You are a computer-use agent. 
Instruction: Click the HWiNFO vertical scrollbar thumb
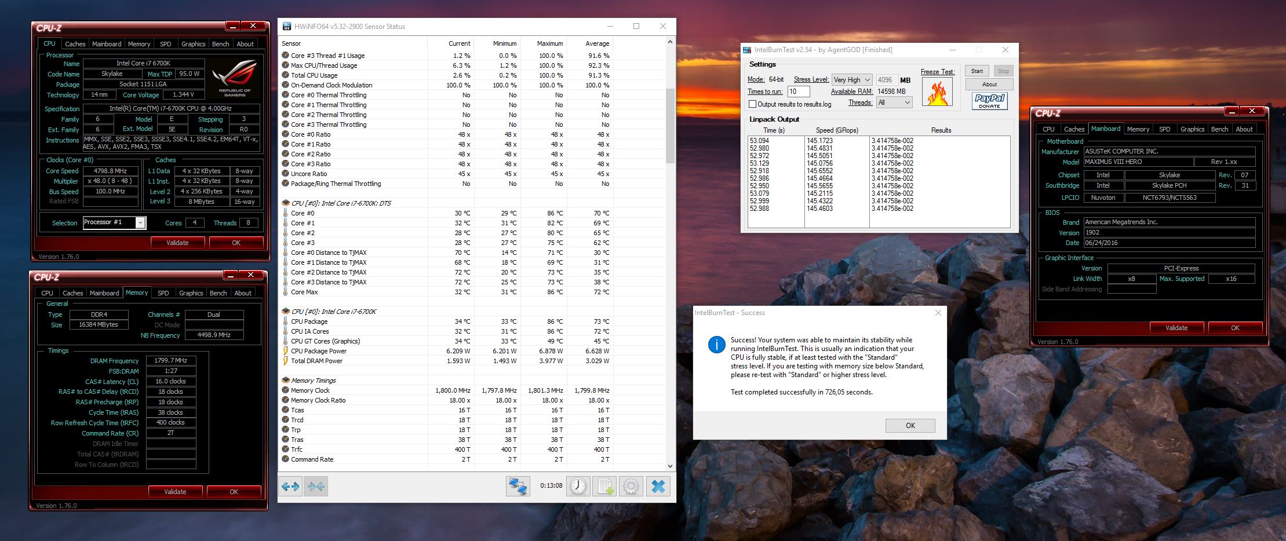tap(670, 126)
